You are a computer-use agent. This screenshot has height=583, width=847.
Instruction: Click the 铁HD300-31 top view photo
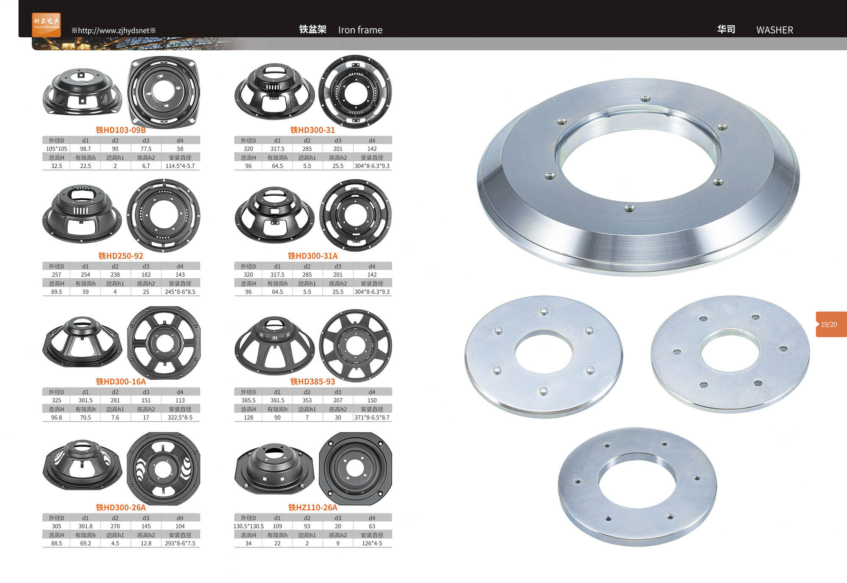click(x=355, y=92)
